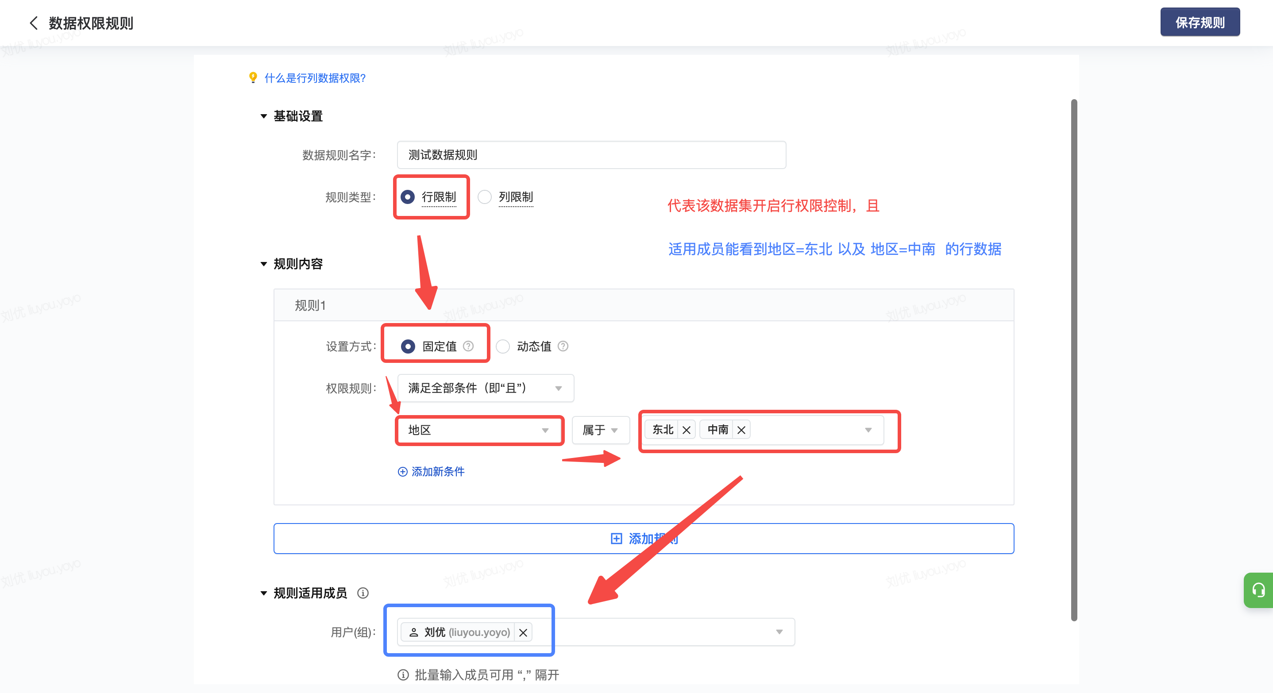Remove user 刘优 with the X icon
Viewport: 1273px width, 693px height.
click(523, 632)
